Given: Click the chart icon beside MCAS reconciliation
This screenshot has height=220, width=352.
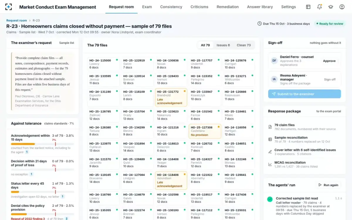Looking at the screenshot, I should pos(270,164).
